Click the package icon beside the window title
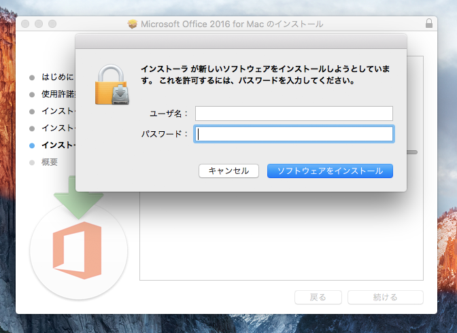This screenshot has width=457, height=333. (133, 24)
